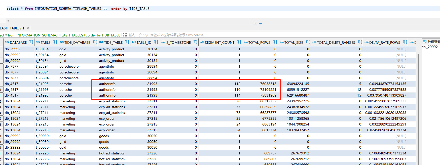Click filter/sort icon on TOTAL_ROWS column
The image size is (440, 165).
pyautogui.click(x=275, y=42)
